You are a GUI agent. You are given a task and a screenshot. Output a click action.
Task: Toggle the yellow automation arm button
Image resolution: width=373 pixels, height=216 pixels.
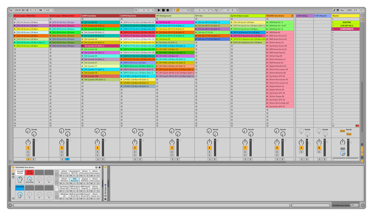click(178, 10)
